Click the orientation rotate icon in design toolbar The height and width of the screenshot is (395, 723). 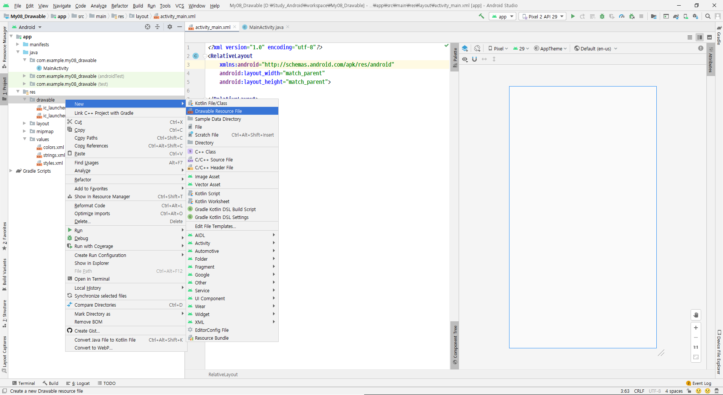point(477,49)
